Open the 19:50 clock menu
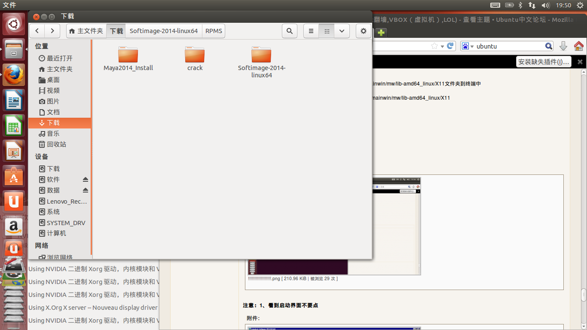 coord(563,5)
